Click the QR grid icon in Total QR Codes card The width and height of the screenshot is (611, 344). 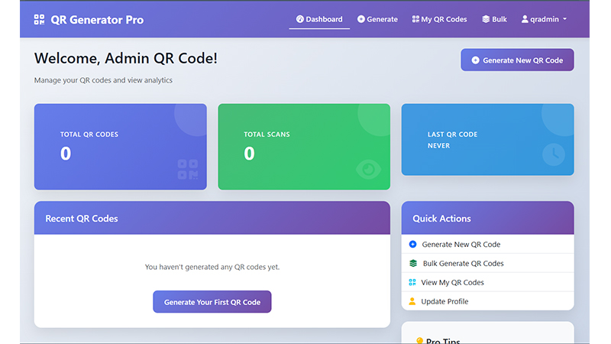[x=187, y=169]
